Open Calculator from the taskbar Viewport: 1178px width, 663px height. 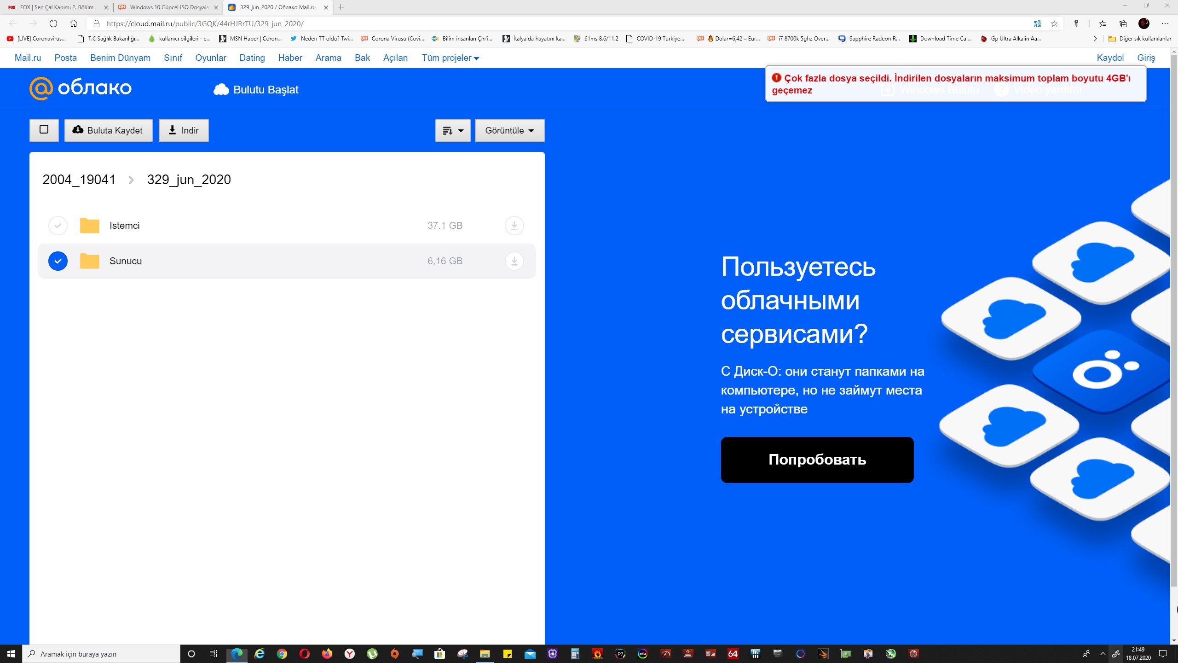[575, 654]
